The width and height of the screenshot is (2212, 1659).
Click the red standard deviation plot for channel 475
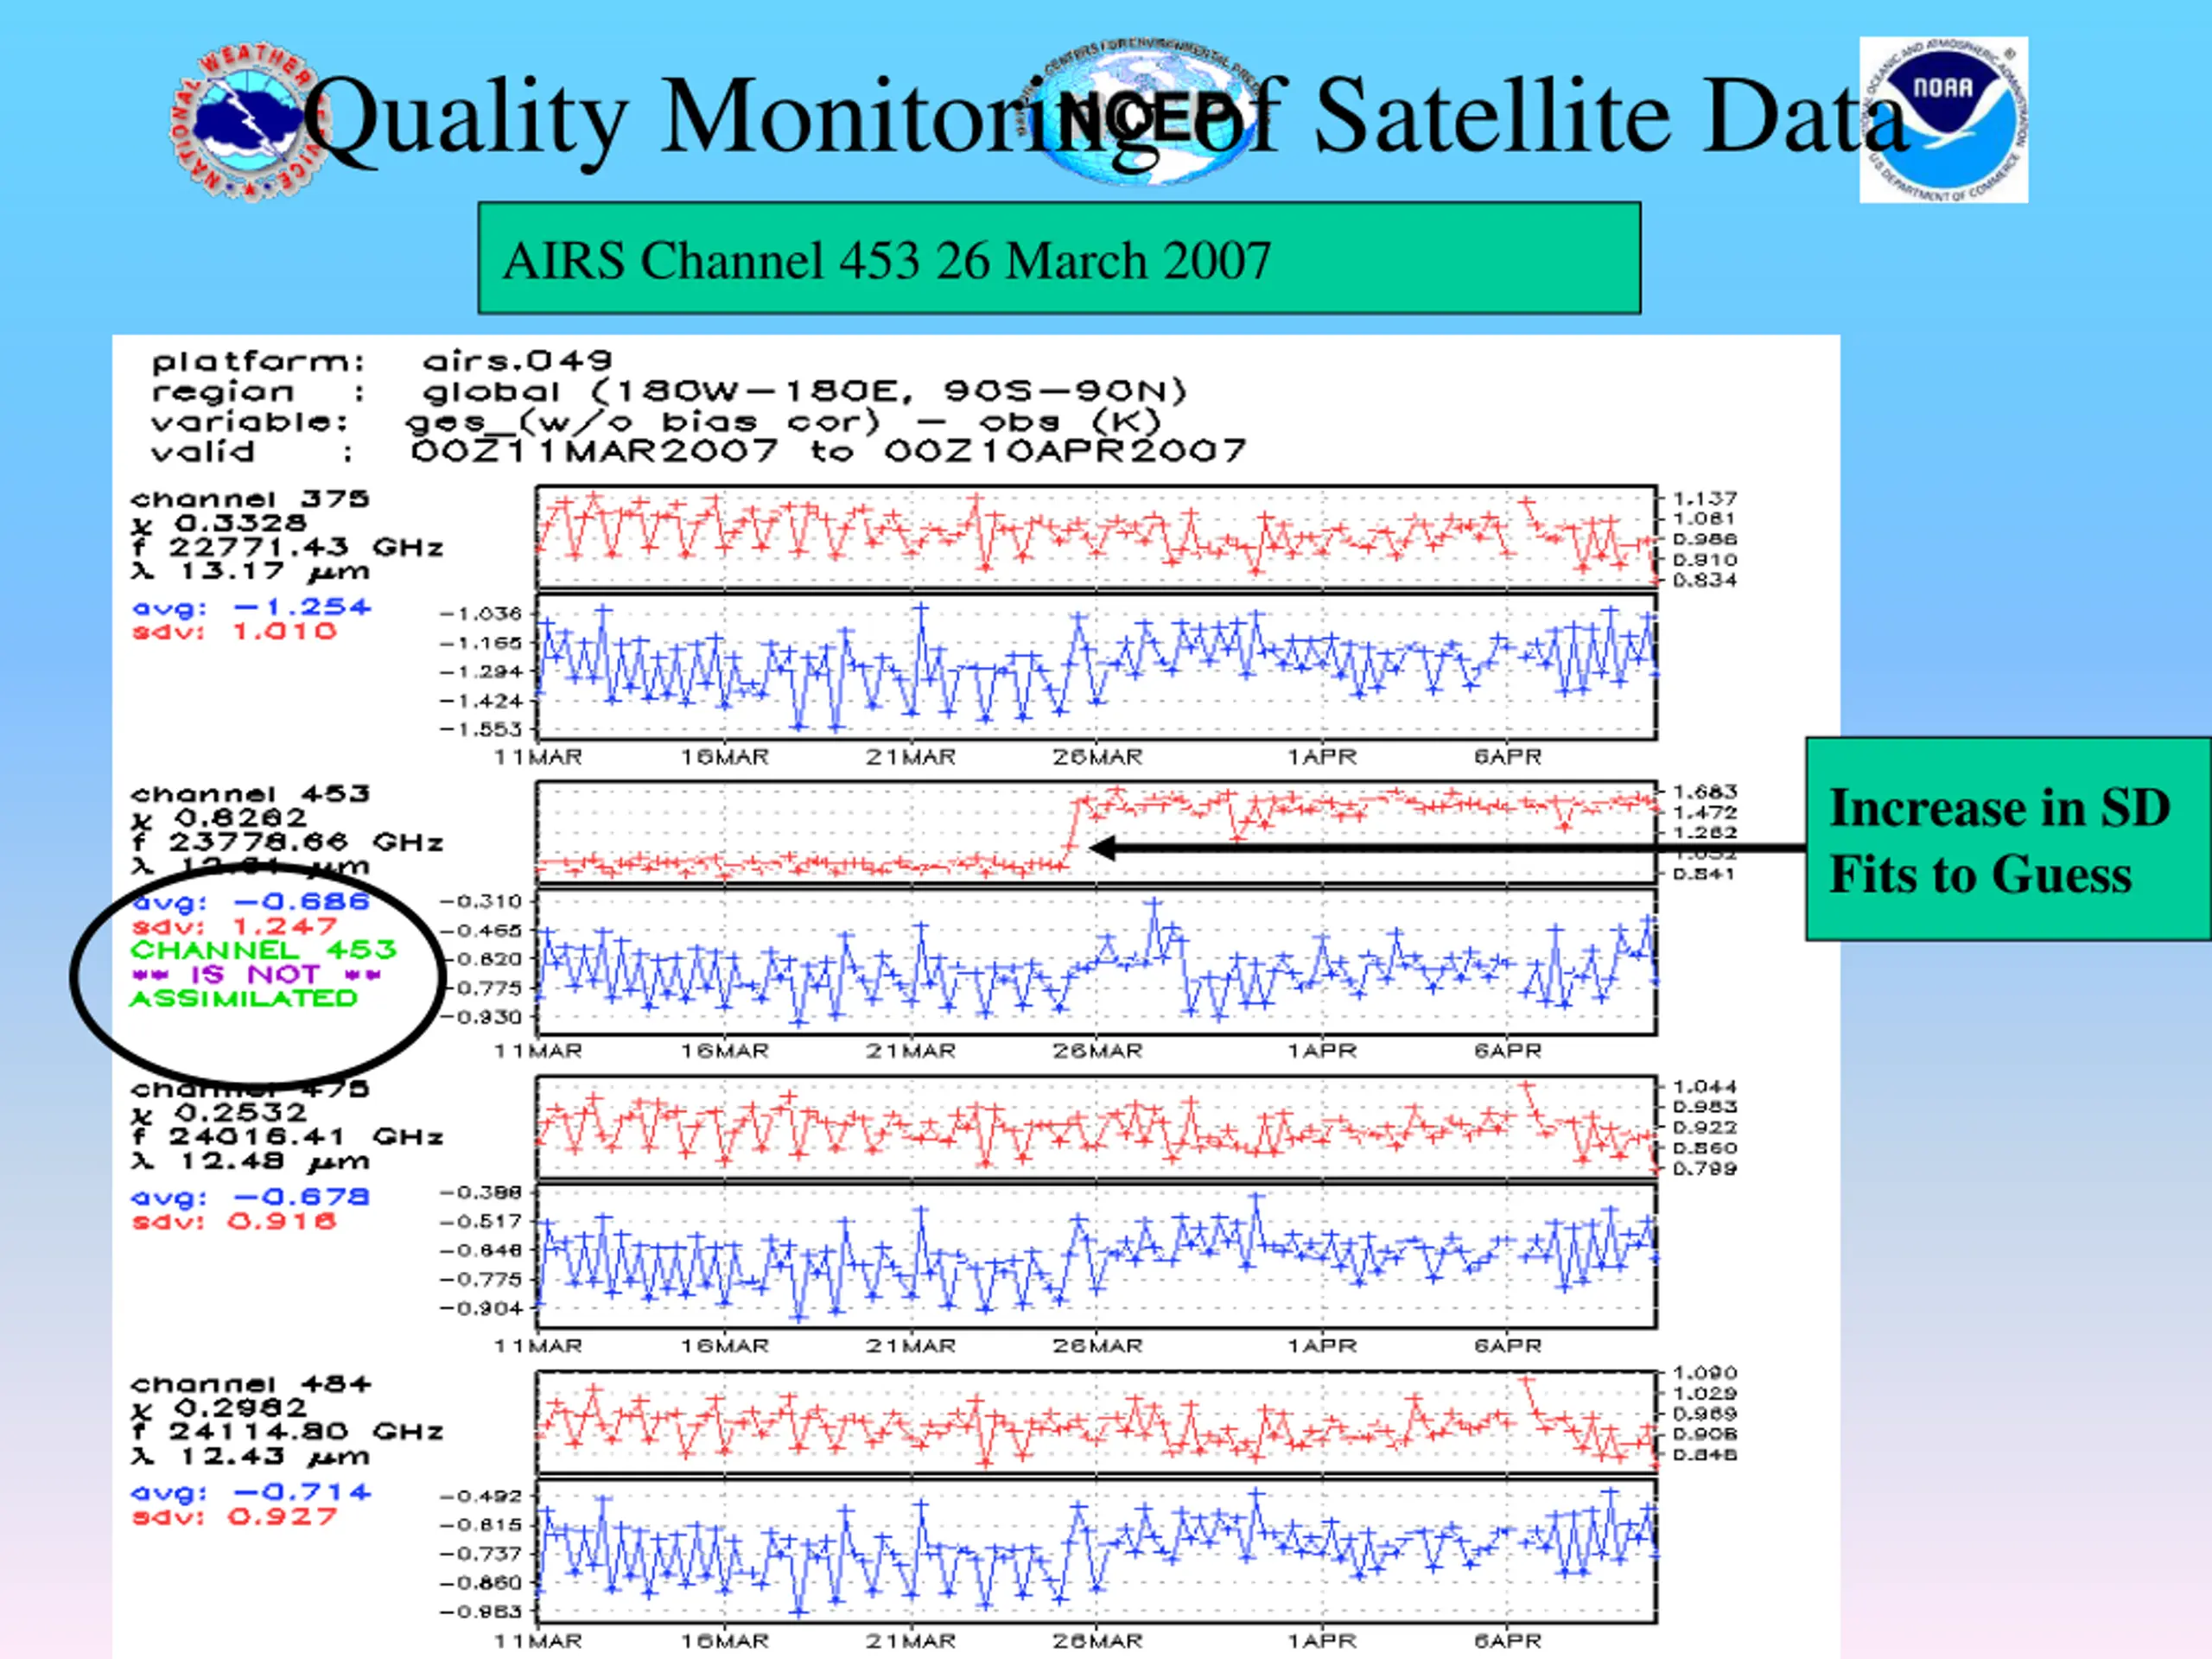tap(1096, 1127)
